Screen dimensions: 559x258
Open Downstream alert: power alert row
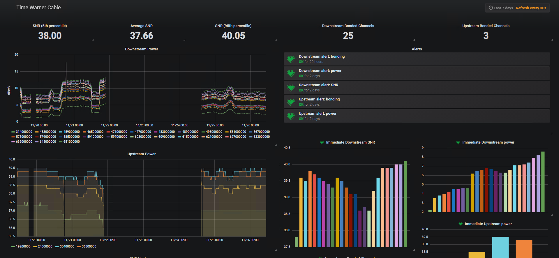coord(417,73)
